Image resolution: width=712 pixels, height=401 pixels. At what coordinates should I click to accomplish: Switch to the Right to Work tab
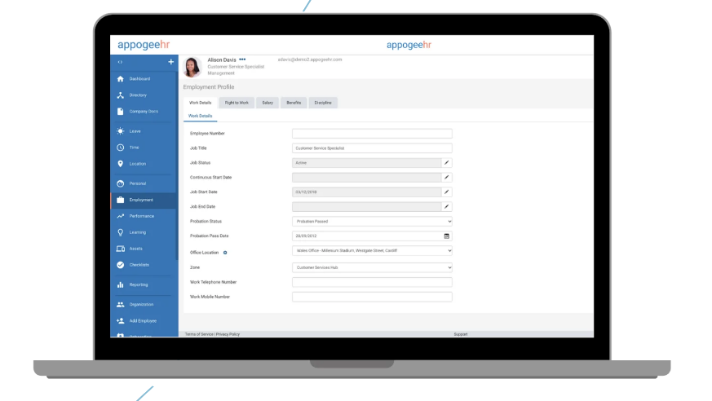point(237,103)
